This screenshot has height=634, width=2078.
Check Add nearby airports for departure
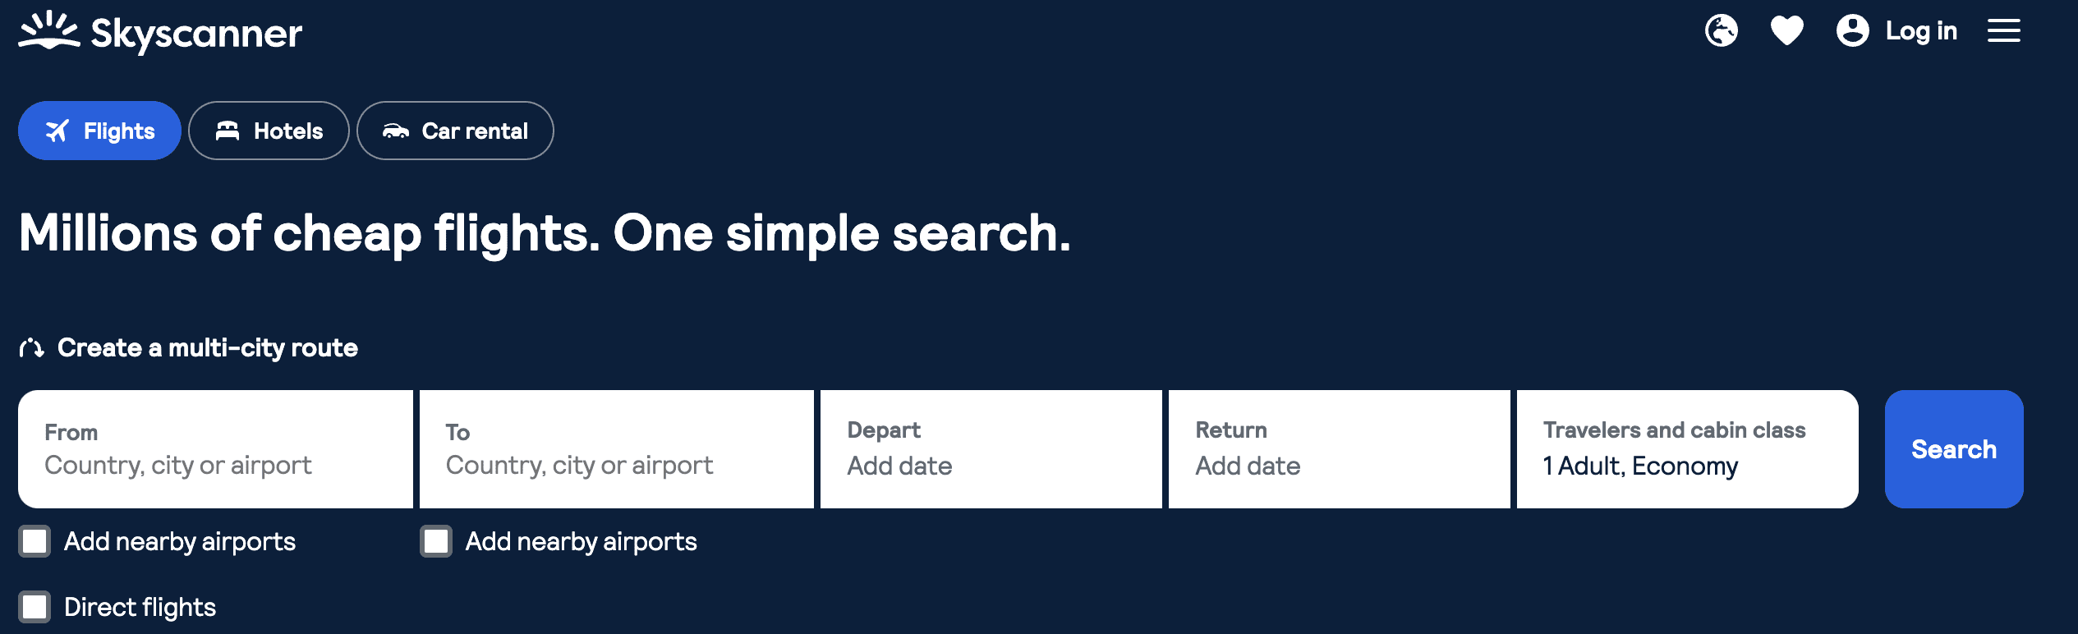[x=34, y=540]
